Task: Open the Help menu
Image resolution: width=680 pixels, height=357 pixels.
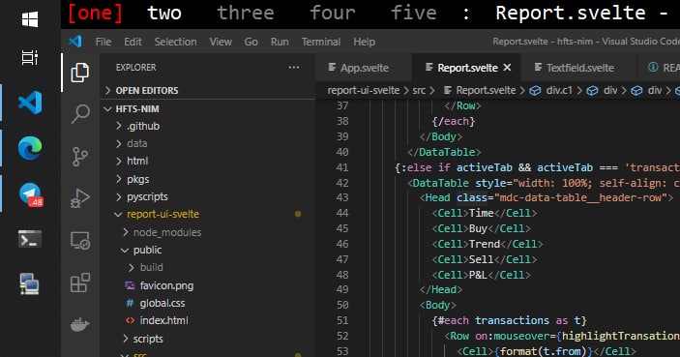Action: (x=365, y=42)
